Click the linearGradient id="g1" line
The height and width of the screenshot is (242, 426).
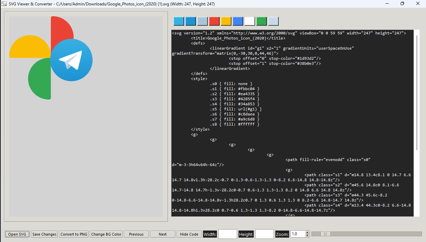282,48
